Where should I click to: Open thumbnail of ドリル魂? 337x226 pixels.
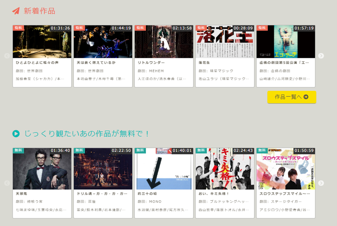[x=103, y=169]
